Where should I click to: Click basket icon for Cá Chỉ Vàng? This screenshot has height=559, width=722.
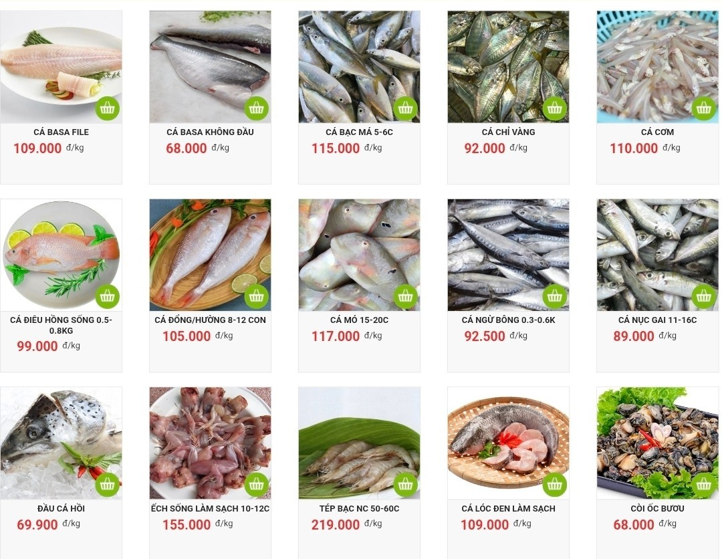[x=554, y=108]
